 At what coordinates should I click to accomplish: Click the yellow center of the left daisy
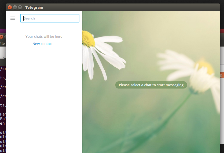click(88, 38)
